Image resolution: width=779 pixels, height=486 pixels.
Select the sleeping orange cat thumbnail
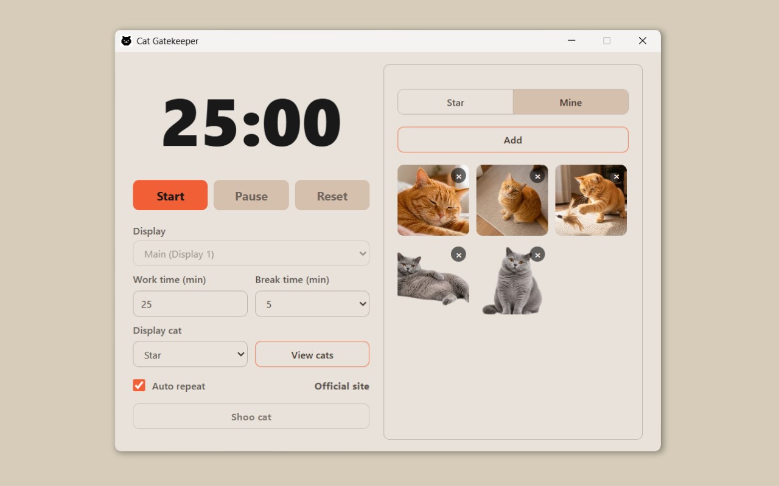pyautogui.click(x=433, y=200)
